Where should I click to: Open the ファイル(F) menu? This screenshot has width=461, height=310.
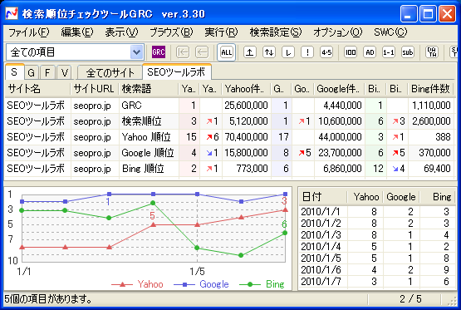coord(28,32)
